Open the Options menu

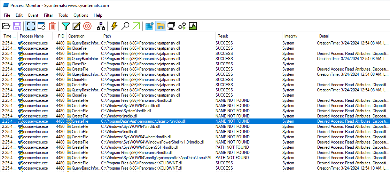pos(81,15)
